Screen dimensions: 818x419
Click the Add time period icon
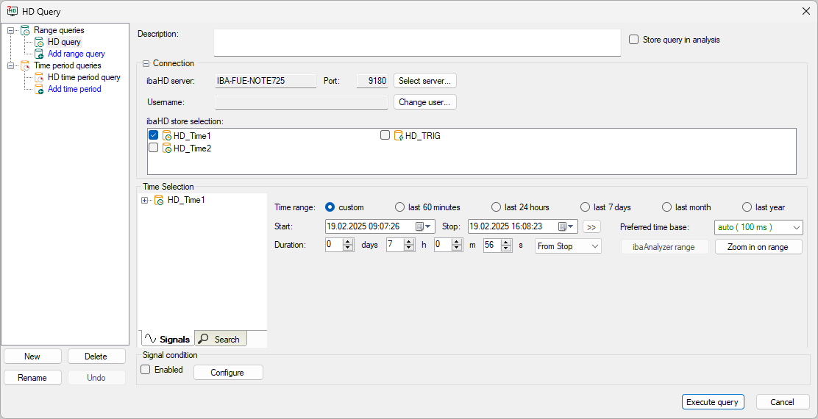click(x=40, y=90)
